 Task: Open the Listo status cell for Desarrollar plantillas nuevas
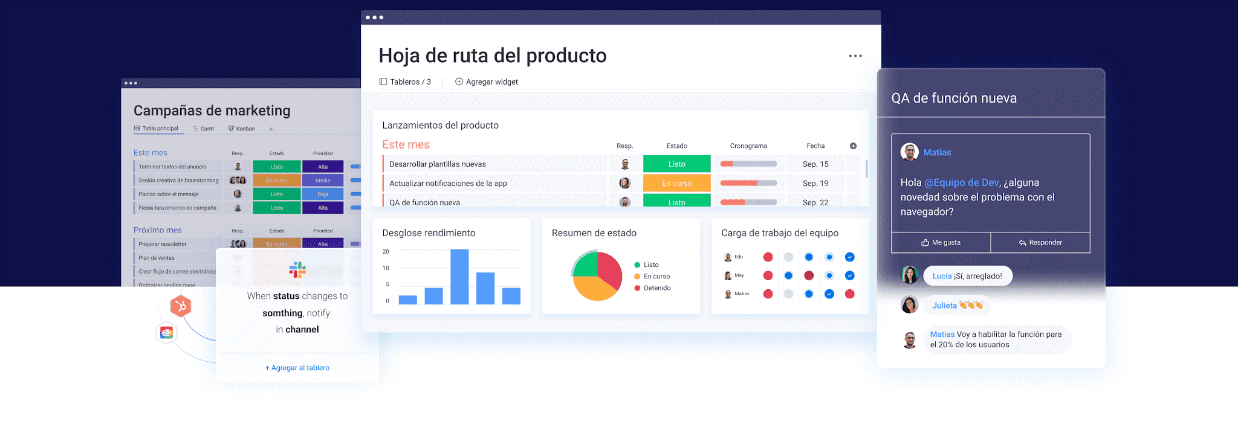[676, 164]
